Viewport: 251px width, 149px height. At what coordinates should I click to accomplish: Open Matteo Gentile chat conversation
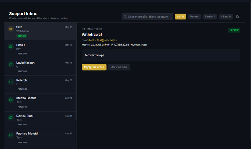(40, 103)
